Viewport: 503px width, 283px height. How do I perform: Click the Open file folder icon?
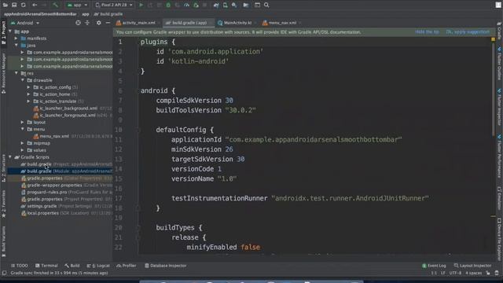click(x=6, y=6)
